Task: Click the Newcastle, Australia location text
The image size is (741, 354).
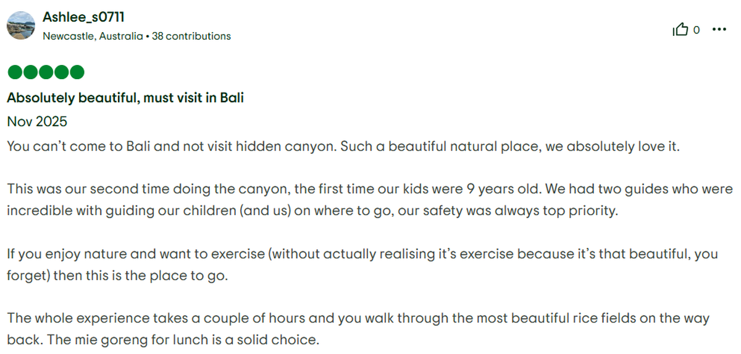Action: click(x=93, y=36)
